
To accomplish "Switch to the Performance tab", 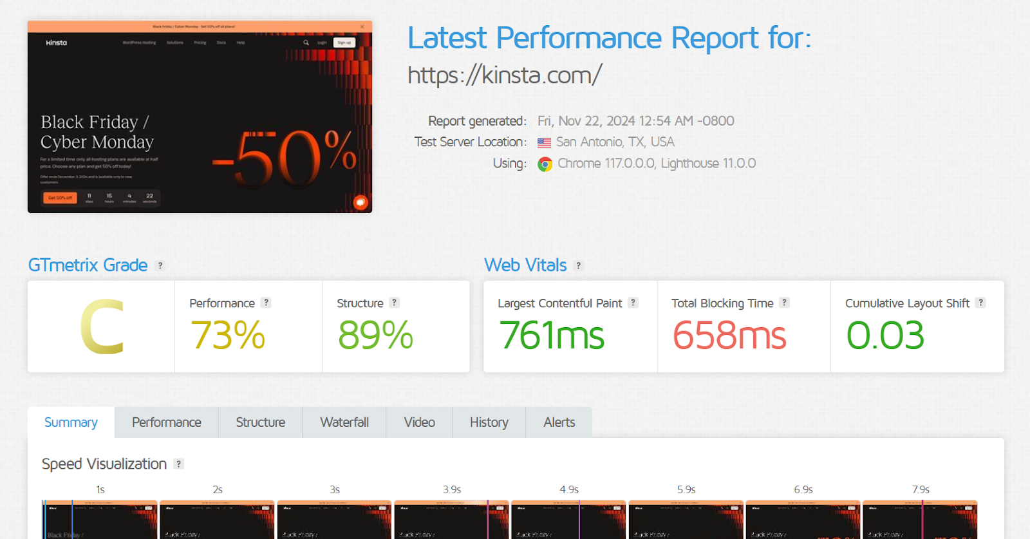I will (167, 422).
